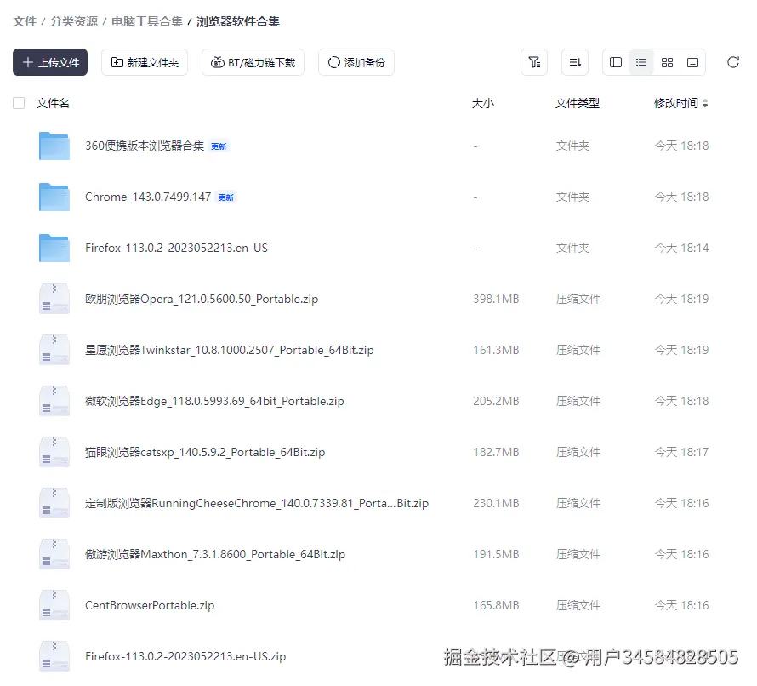The height and width of the screenshot is (686, 757).
Task: Click the Twinkstar zip archive icon
Action: coord(54,350)
